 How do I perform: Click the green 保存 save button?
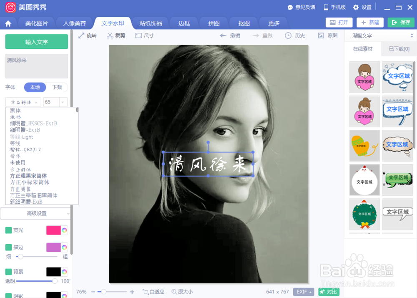(400, 23)
